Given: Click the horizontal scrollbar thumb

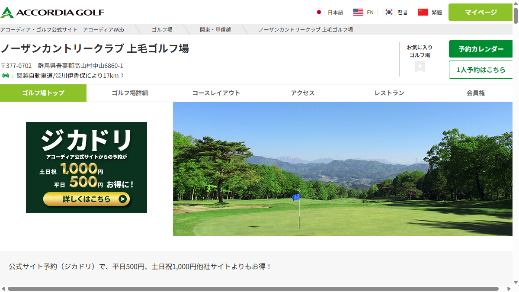Looking at the screenshot, I should click(x=253, y=289).
